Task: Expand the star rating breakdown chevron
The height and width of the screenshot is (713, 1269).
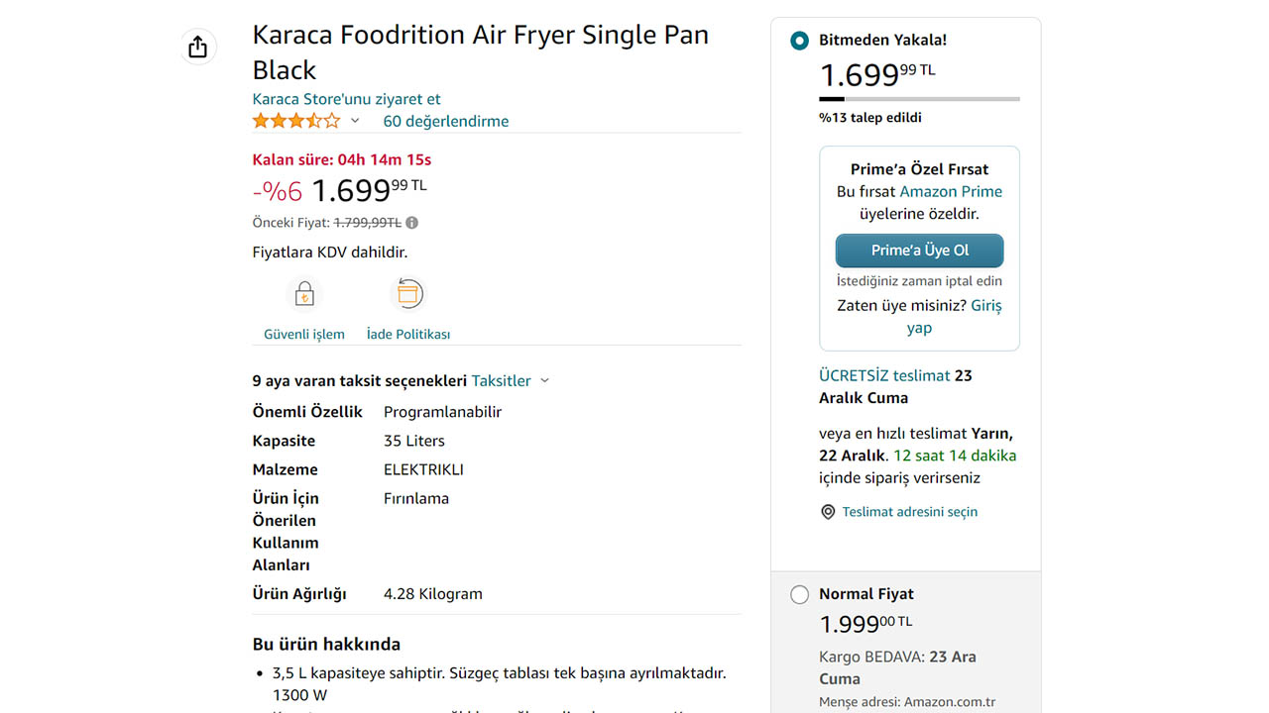Action: coord(355,121)
